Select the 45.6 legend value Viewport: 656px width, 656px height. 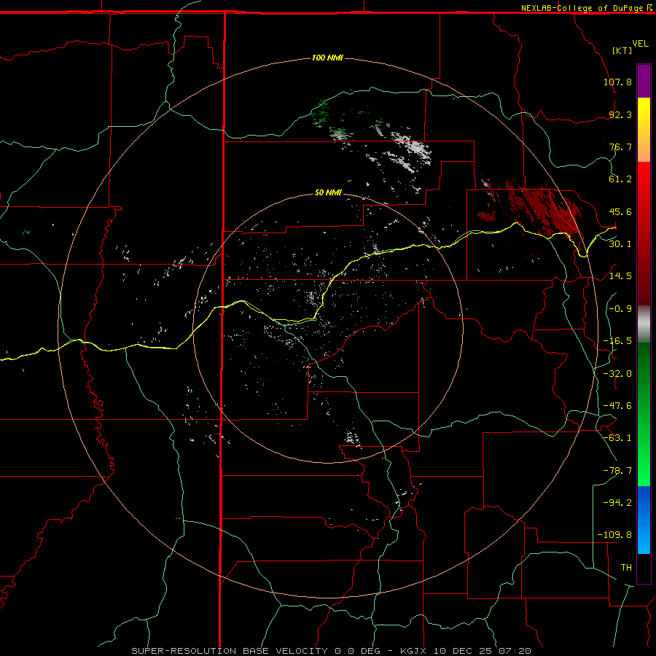620,211
